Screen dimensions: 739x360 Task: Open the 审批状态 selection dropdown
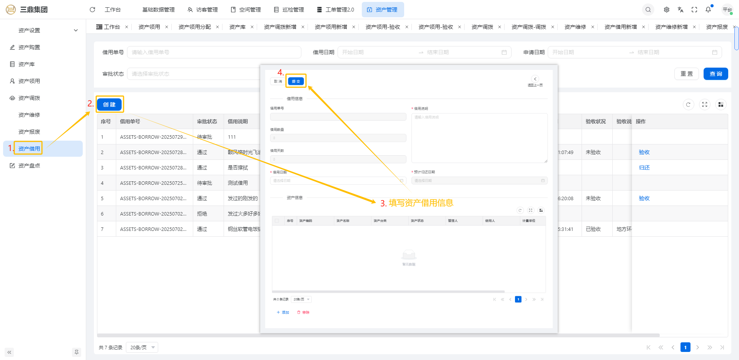(194, 74)
